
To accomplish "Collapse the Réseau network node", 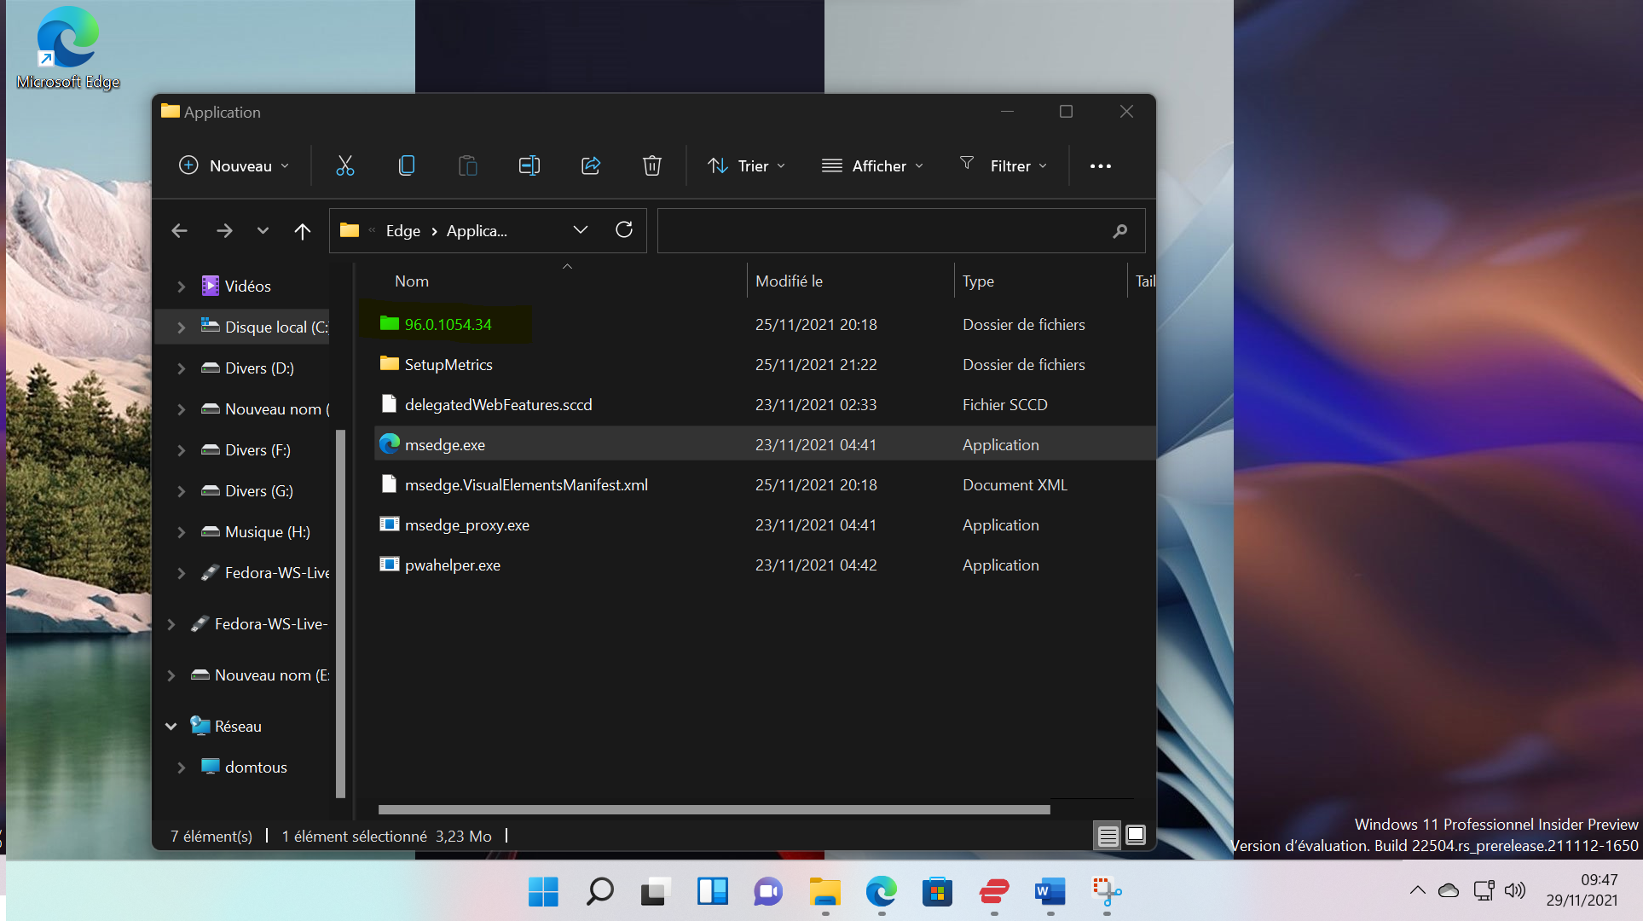I will click(171, 727).
